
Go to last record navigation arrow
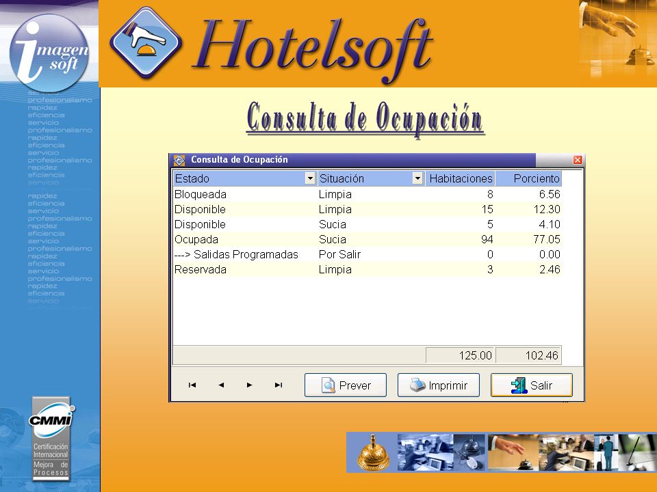[x=279, y=385]
